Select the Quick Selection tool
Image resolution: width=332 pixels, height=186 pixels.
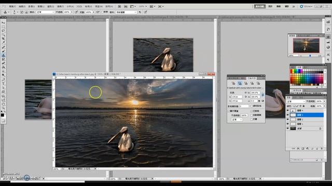3,35
